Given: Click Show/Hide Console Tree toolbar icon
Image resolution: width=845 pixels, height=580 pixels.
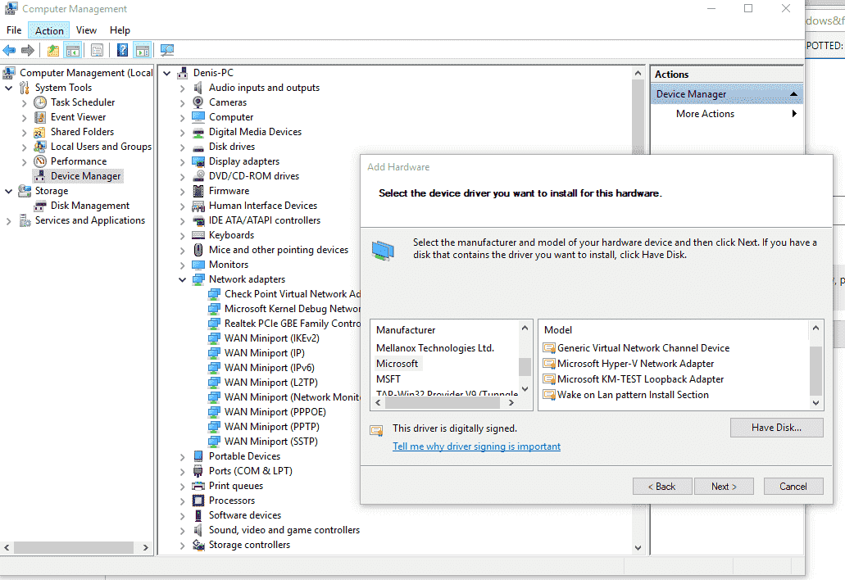Looking at the screenshot, I should [73, 51].
